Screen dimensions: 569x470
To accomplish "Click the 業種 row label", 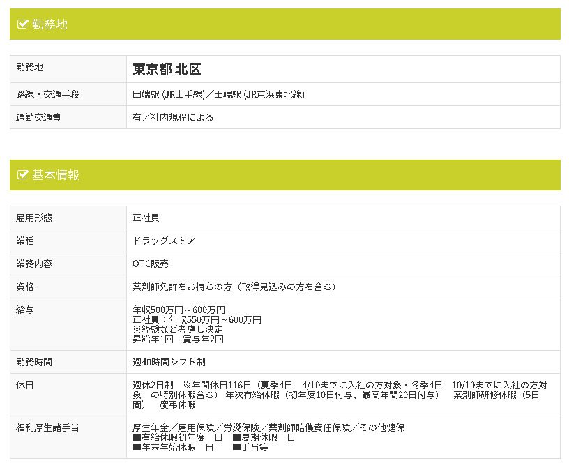I will pos(25,241).
